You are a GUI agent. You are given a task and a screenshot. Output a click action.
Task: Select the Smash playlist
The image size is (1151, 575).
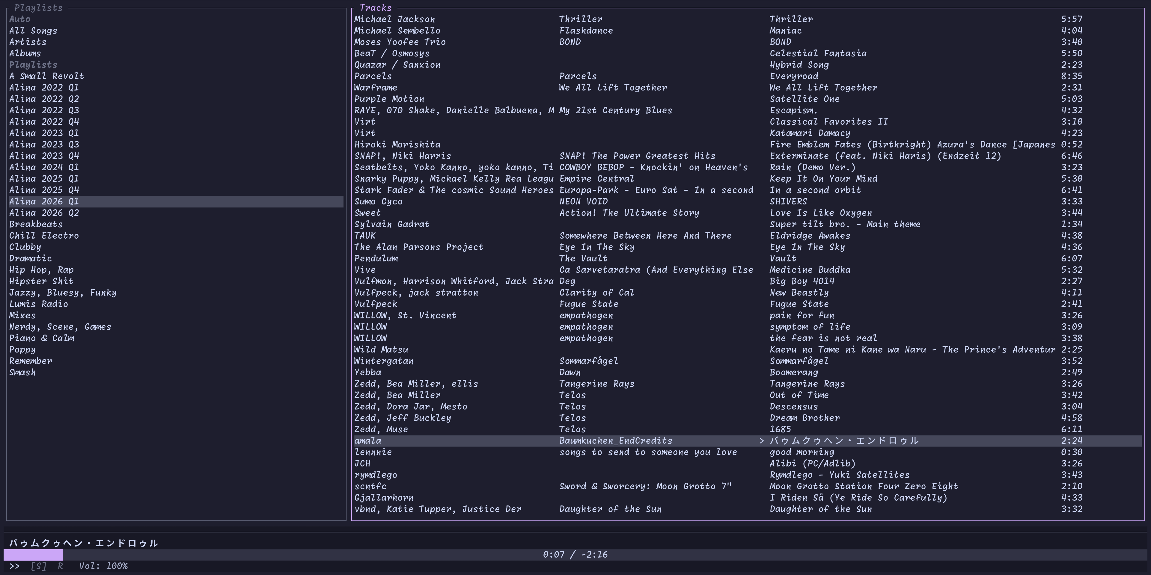point(22,373)
